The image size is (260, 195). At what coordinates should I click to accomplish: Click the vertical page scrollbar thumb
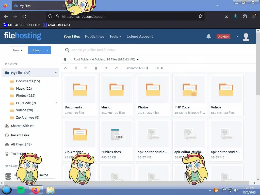click(x=258, y=64)
